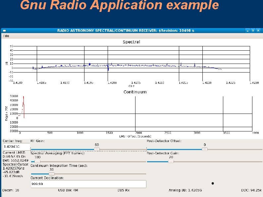Click the 'Continuum' plot title

tap(135, 92)
